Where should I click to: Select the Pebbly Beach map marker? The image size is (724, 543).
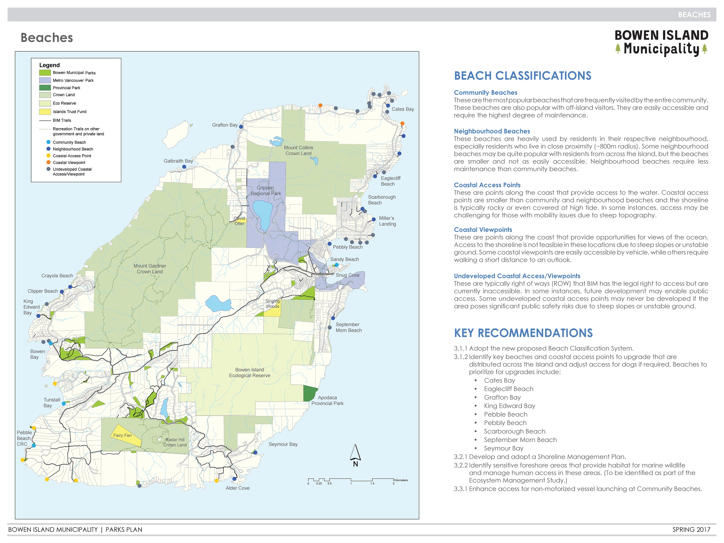330,244
